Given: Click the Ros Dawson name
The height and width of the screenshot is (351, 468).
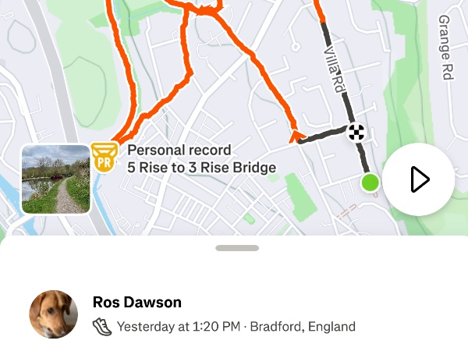Looking at the screenshot, I should (x=136, y=303).
